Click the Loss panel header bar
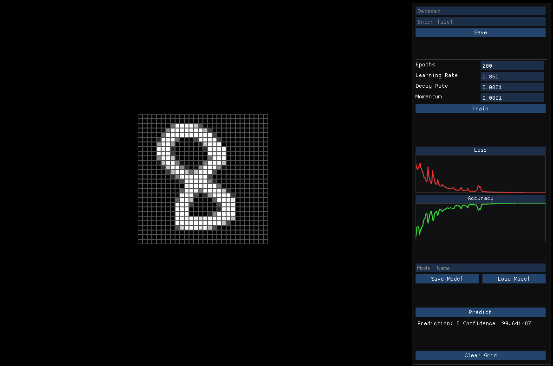The width and height of the screenshot is (553, 366). 480,150
